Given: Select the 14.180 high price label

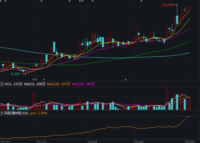Looking at the screenshot, I should point(167,5).
